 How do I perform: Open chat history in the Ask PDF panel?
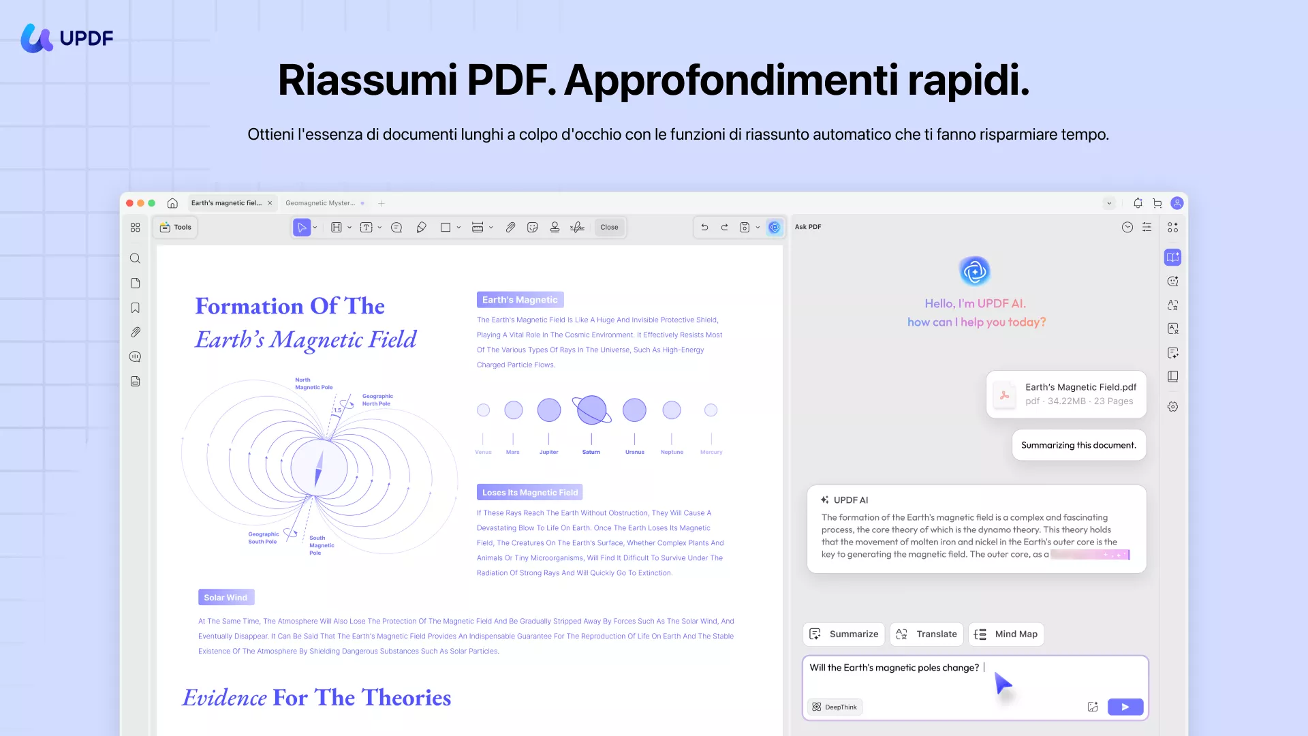tap(1127, 227)
